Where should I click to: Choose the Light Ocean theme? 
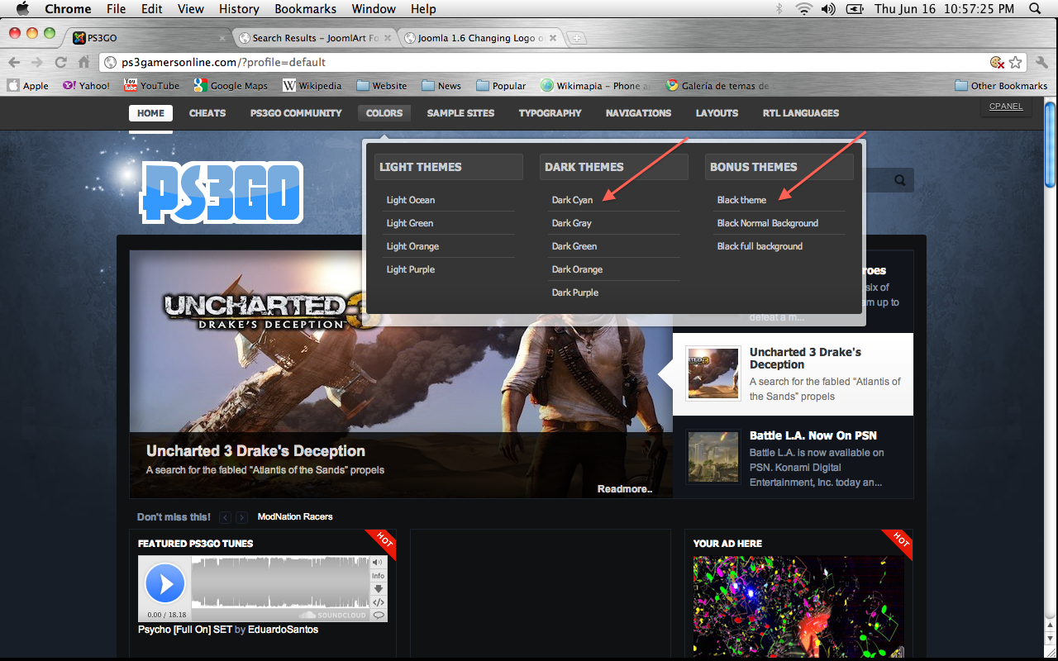click(x=410, y=200)
